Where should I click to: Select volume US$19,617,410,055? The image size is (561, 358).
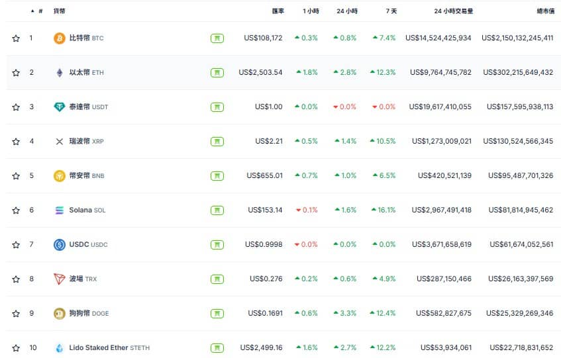click(440, 107)
